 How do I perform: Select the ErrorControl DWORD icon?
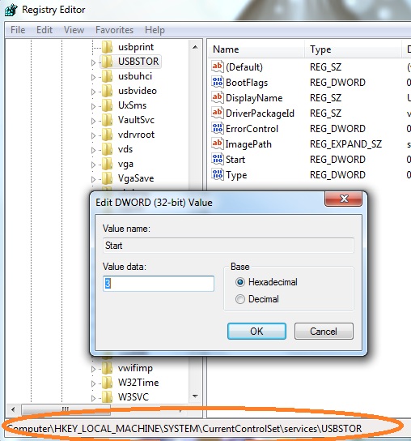click(x=218, y=128)
